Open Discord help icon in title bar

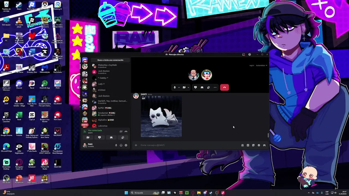coord(249,54)
